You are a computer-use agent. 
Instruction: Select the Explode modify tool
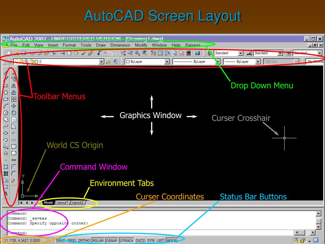click(14, 180)
